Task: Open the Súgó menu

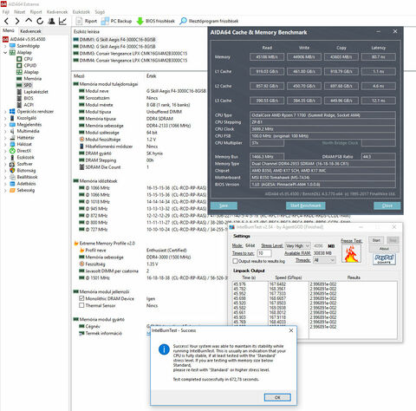Action: 100,12
